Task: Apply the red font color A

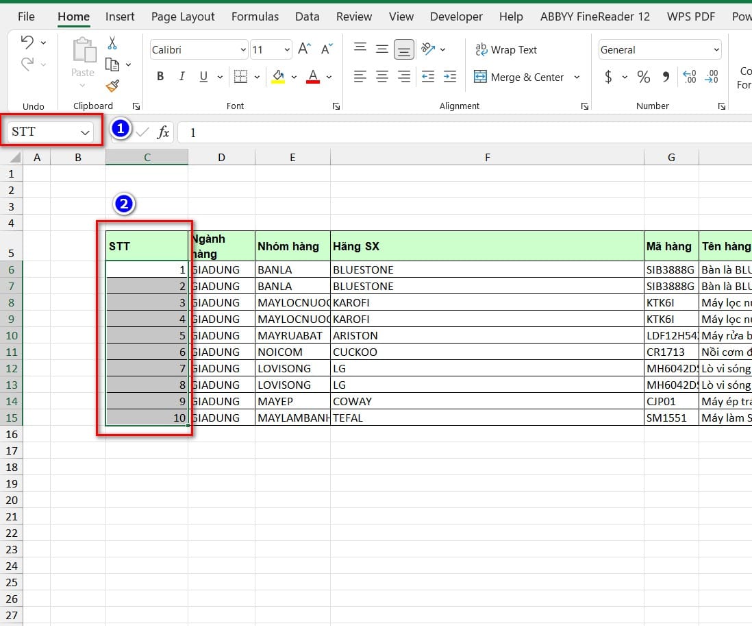Action: (x=313, y=76)
